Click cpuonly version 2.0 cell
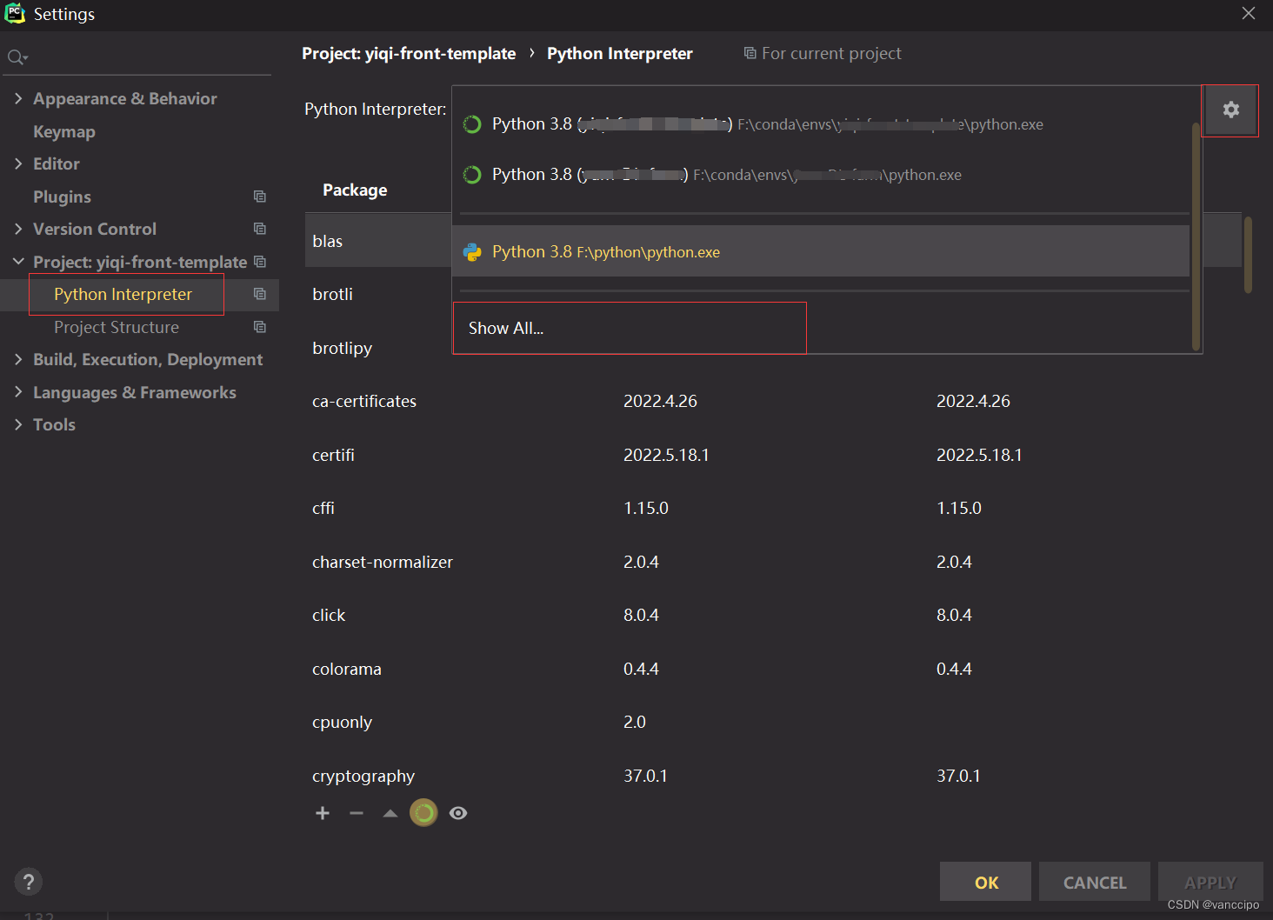 click(635, 722)
